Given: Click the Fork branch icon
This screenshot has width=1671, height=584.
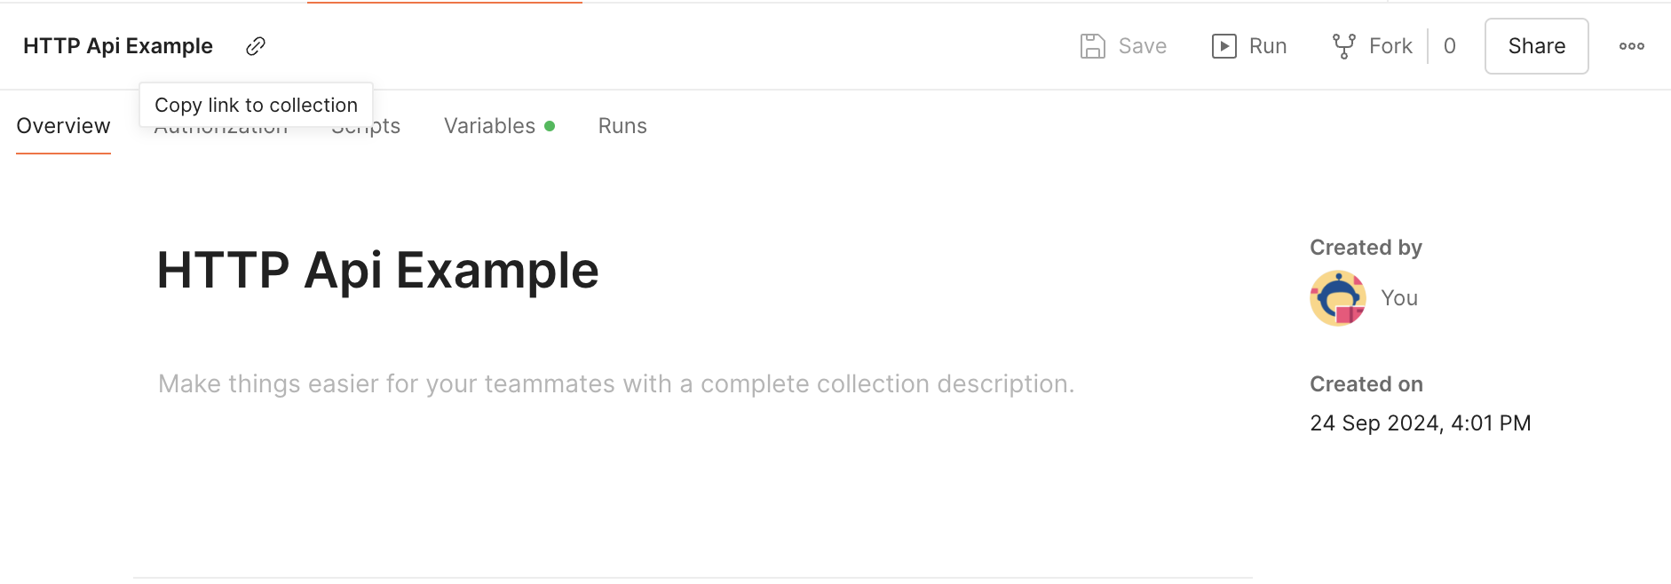Looking at the screenshot, I should point(1343,46).
